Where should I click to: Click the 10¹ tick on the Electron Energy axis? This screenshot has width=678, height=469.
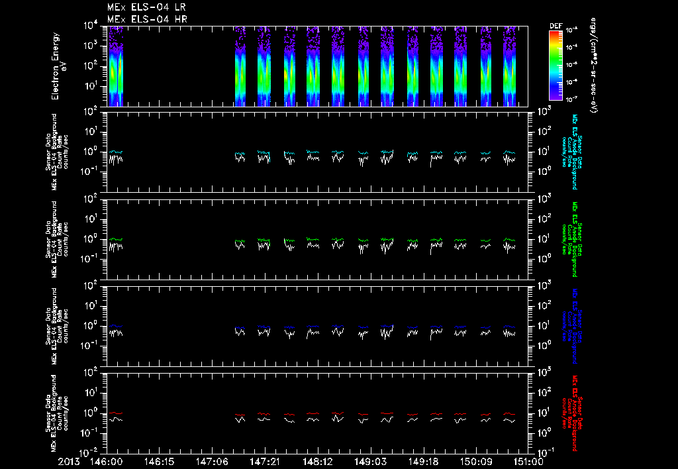90,85
